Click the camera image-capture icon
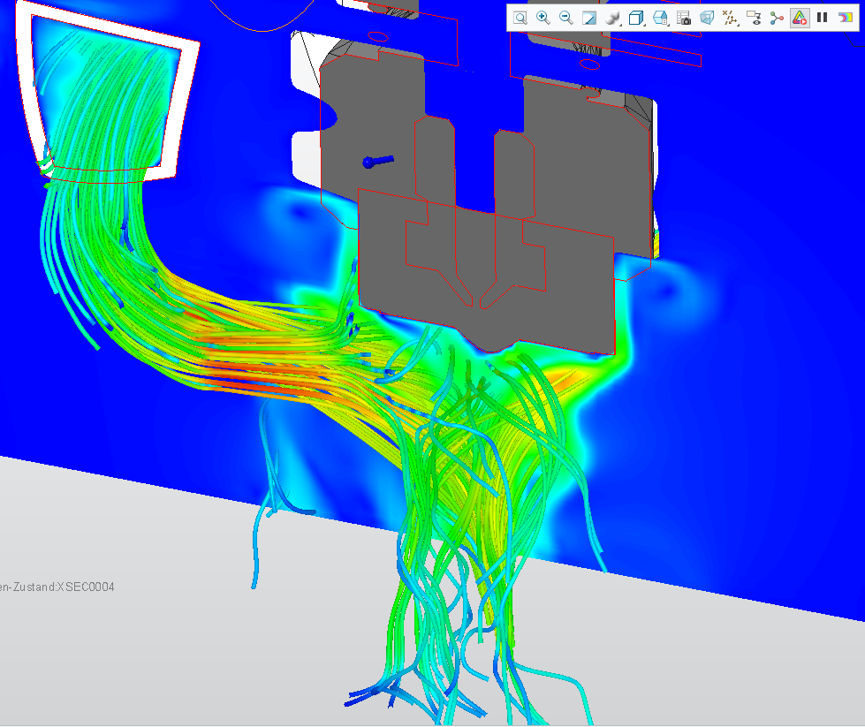 click(681, 17)
